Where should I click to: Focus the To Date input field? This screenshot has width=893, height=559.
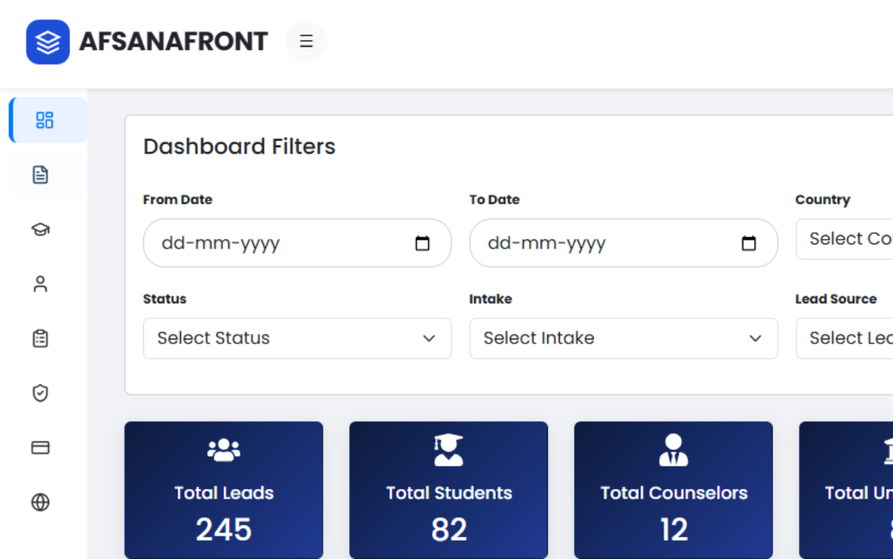(x=623, y=243)
